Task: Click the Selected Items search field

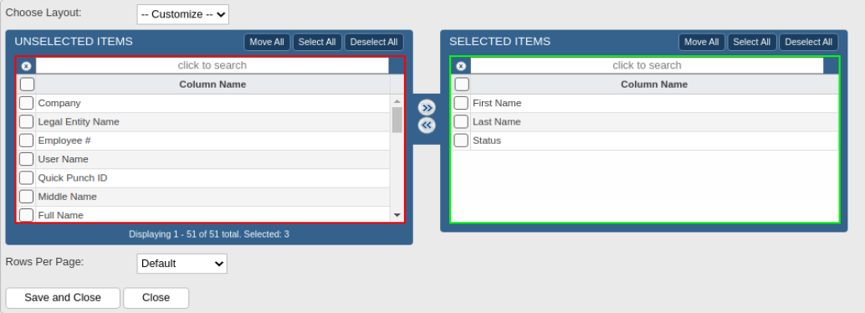Action: pos(647,65)
